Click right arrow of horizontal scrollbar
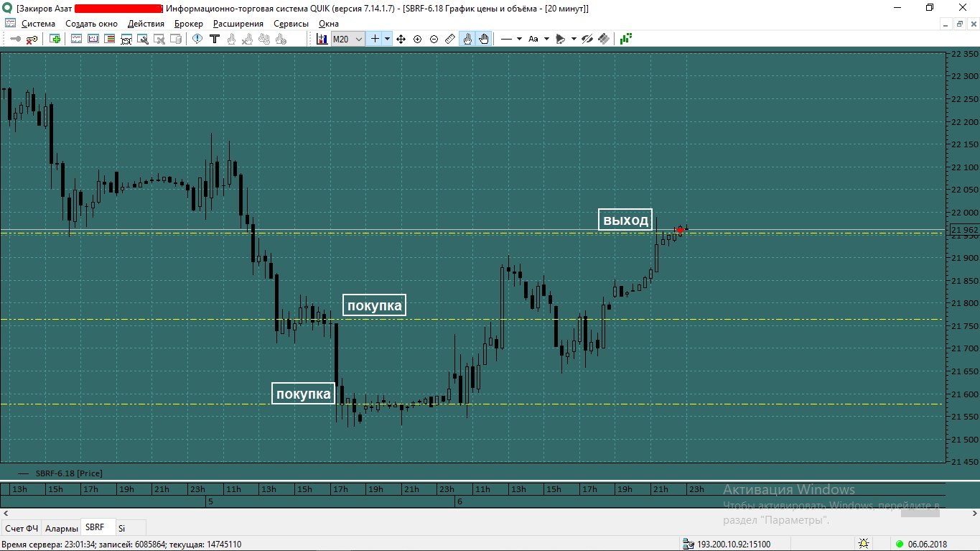 tap(974, 514)
